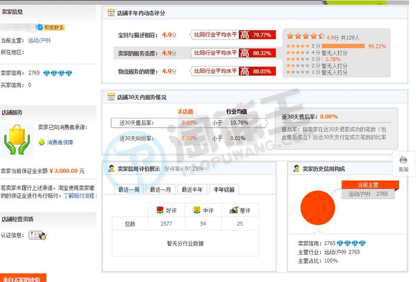Click the 和我联系 Wangwang contact button
The width and height of the screenshot is (419, 282).
[x=51, y=27]
